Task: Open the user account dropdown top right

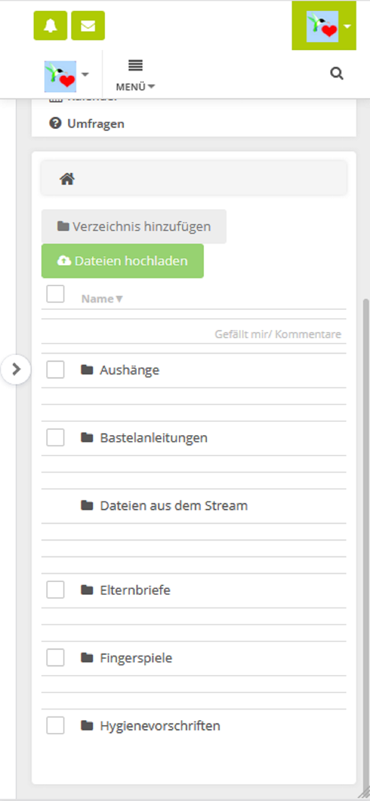Action: click(324, 26)
